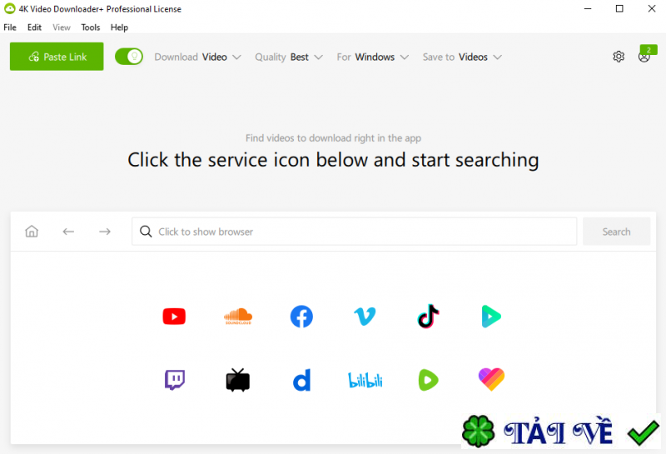Viewport: 666px width, 454px height.
Task: Select the SoundCloud service icon
Action: point(238,317)
